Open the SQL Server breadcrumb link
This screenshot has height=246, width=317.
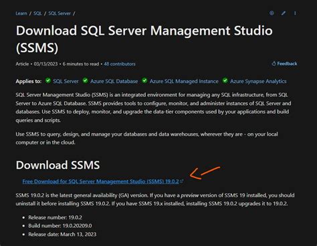(60, 13)
